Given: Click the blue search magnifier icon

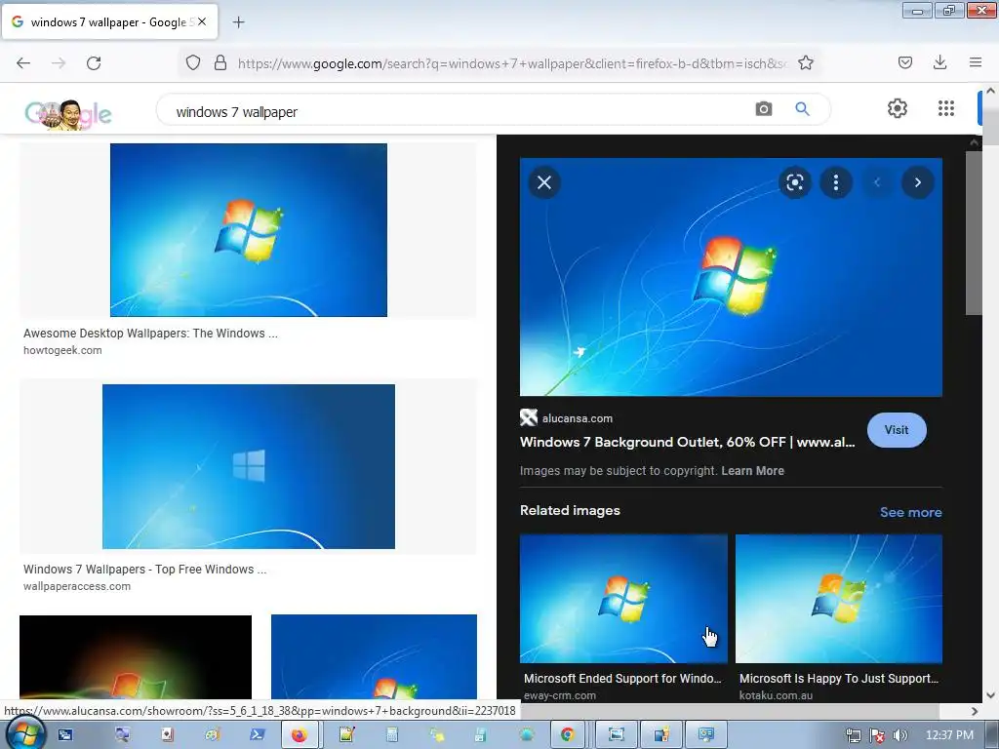Looking at the screenshot, I should click(802, 109).
